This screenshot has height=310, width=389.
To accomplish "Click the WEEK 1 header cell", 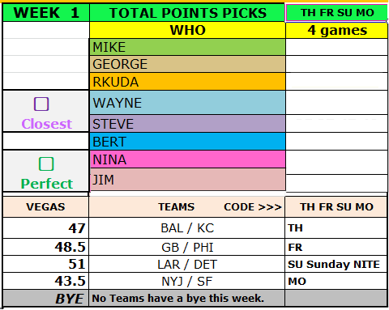I will pyautogui.click(x=46, y=13).
